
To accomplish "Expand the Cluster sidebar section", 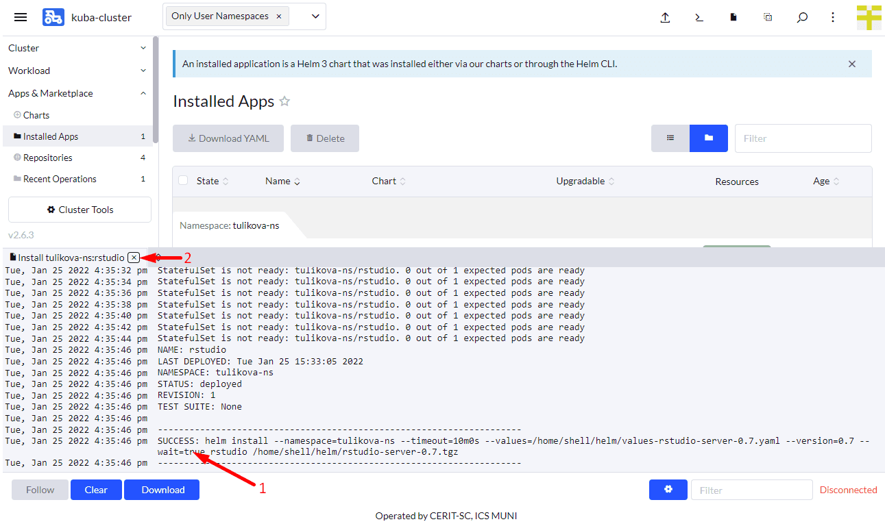I will pos(143,48).
